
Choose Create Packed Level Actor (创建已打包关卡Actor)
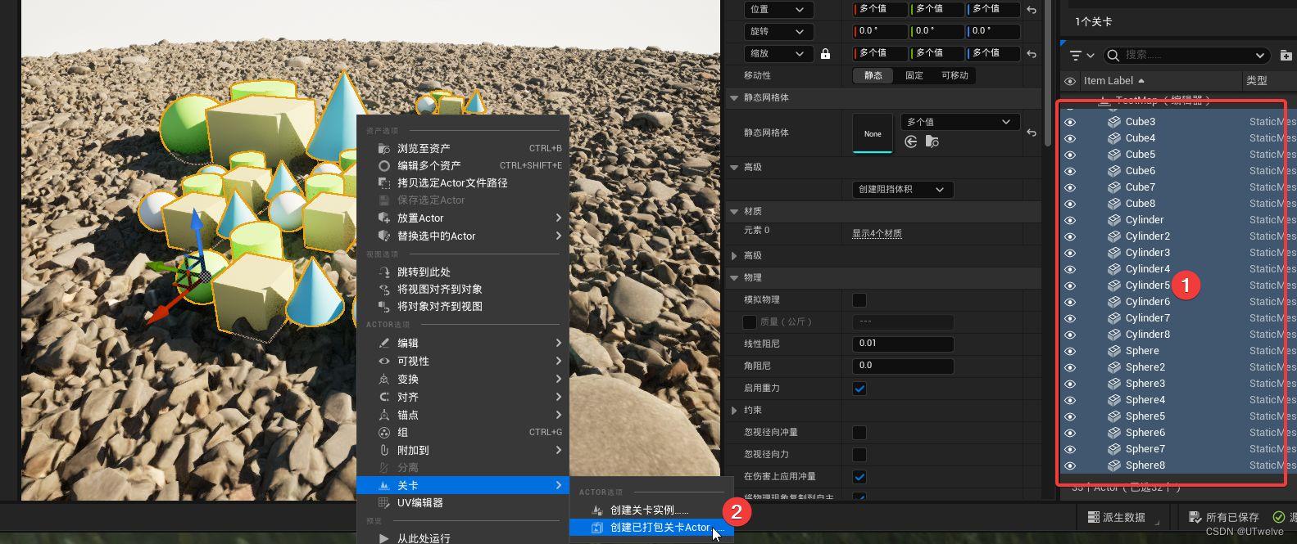click(651, 528)
